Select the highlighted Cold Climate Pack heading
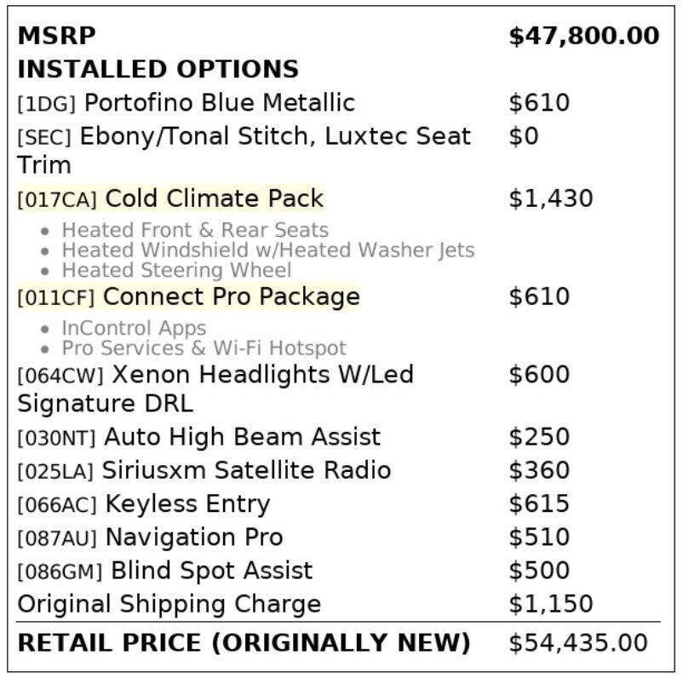The height and width of the screenshot is (678, 683). click(x=170, y=198)
